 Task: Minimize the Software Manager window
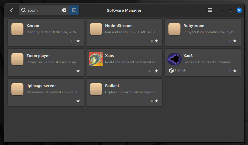(222, 10)
